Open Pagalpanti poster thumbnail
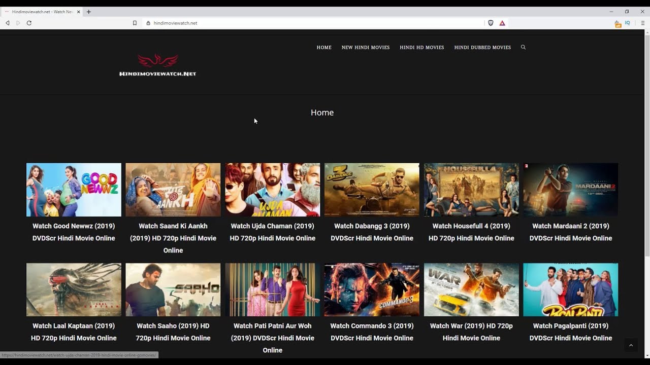650x365 pixels. click(x=571, y=289)
